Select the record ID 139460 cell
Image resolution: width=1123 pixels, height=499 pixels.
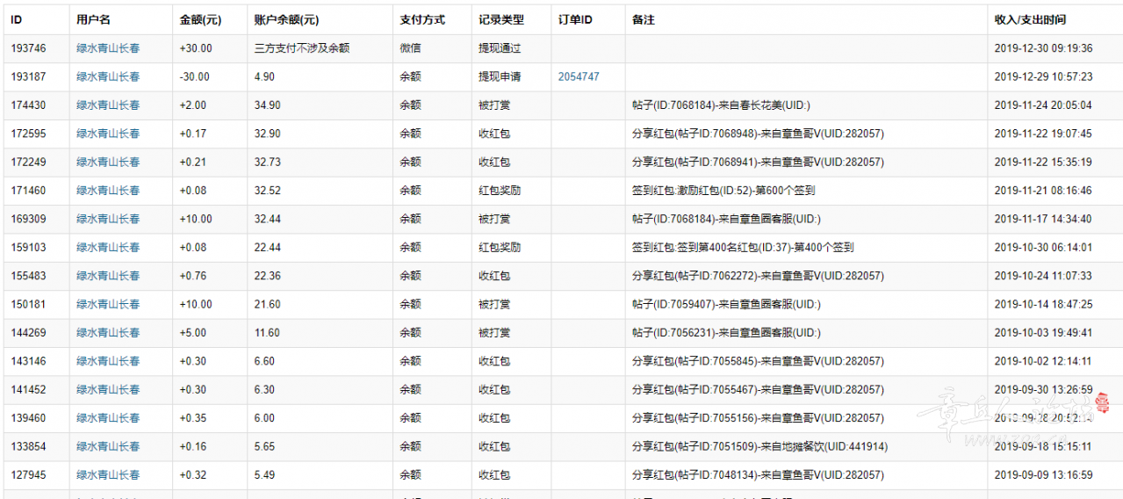28,417
